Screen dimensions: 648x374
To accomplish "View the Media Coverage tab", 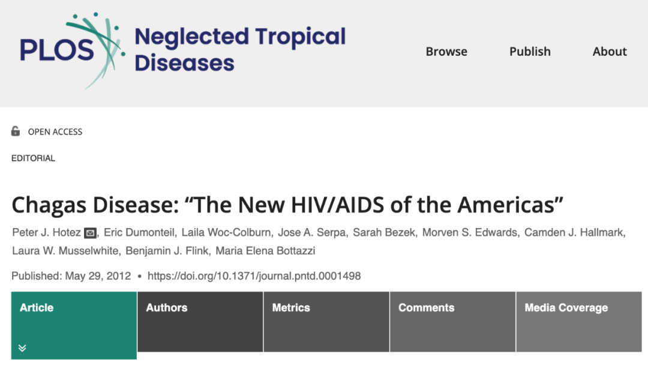I will pos(566,308).
